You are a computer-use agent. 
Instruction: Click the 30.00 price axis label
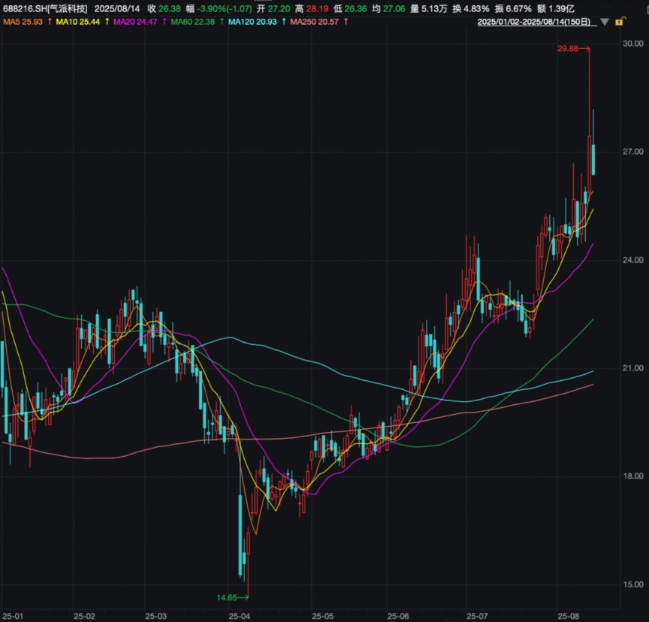633,44
